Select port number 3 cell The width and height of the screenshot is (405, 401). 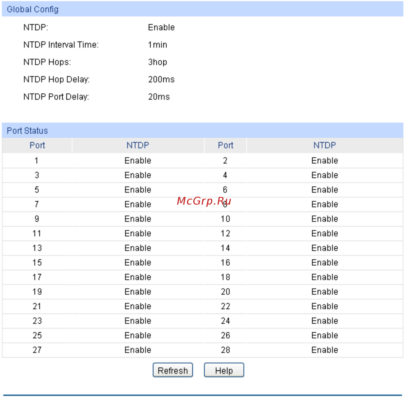[x=37, y=175]
